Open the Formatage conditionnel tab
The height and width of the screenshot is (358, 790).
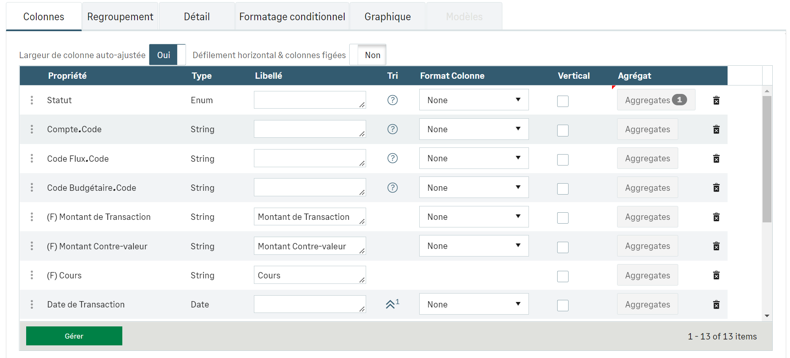[x=292, y=16]
